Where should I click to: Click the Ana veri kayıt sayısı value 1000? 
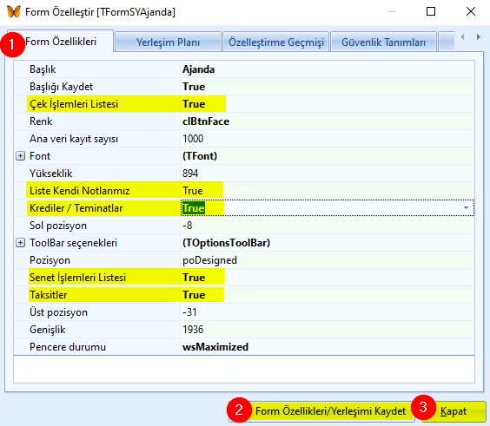(x=193, y=139)
